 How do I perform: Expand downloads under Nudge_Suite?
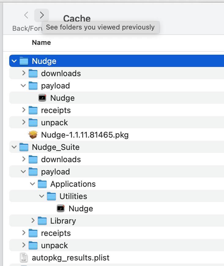tap(24, 159)
